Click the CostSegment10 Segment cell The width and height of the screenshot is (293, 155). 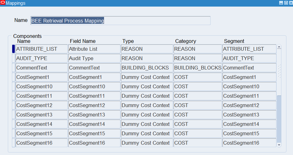point(249,86)
